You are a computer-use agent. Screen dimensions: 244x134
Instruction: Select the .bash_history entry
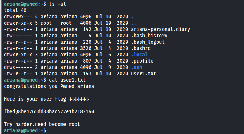(149, 36)
